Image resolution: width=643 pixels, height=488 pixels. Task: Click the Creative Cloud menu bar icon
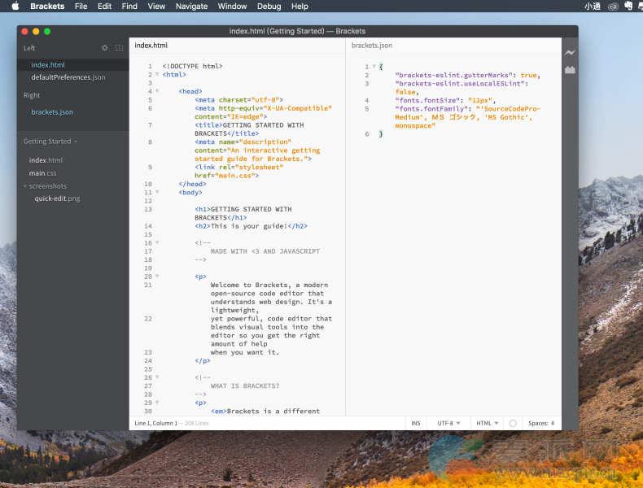click(x=612, y=6)
